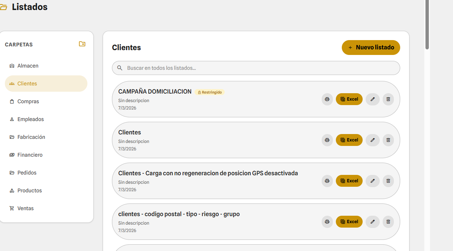
Task: Open the Financiero folder
Action: tap(46, 155)
